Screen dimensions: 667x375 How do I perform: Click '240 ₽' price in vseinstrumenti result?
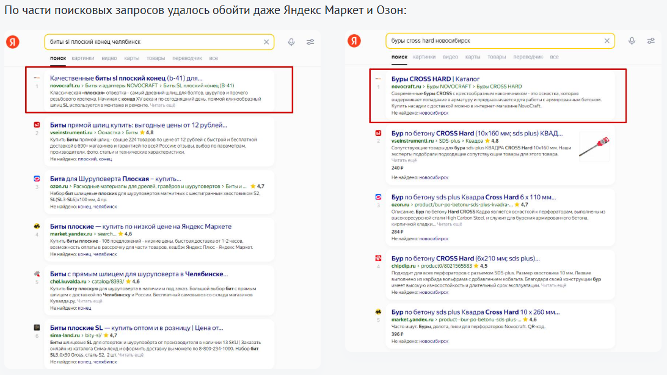(397, 168)
